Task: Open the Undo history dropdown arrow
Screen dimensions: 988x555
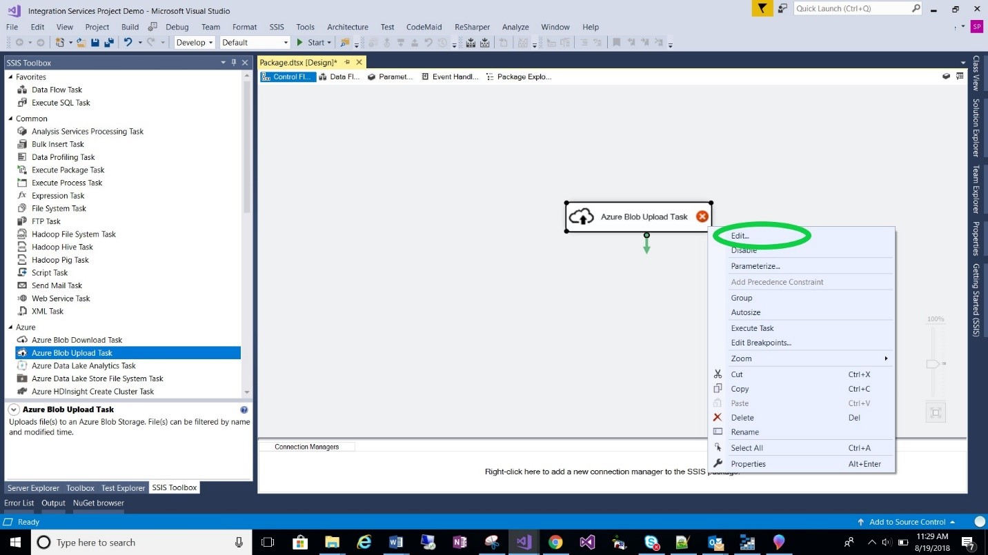Action: (139, 43)
